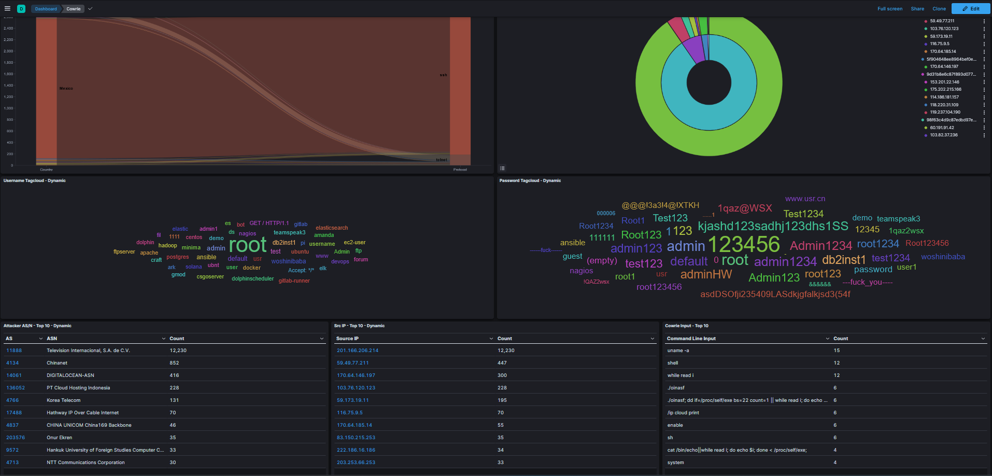Toggle the pie chart legend list icon
This screenshot has height=476, width=992.
[502, 168]
